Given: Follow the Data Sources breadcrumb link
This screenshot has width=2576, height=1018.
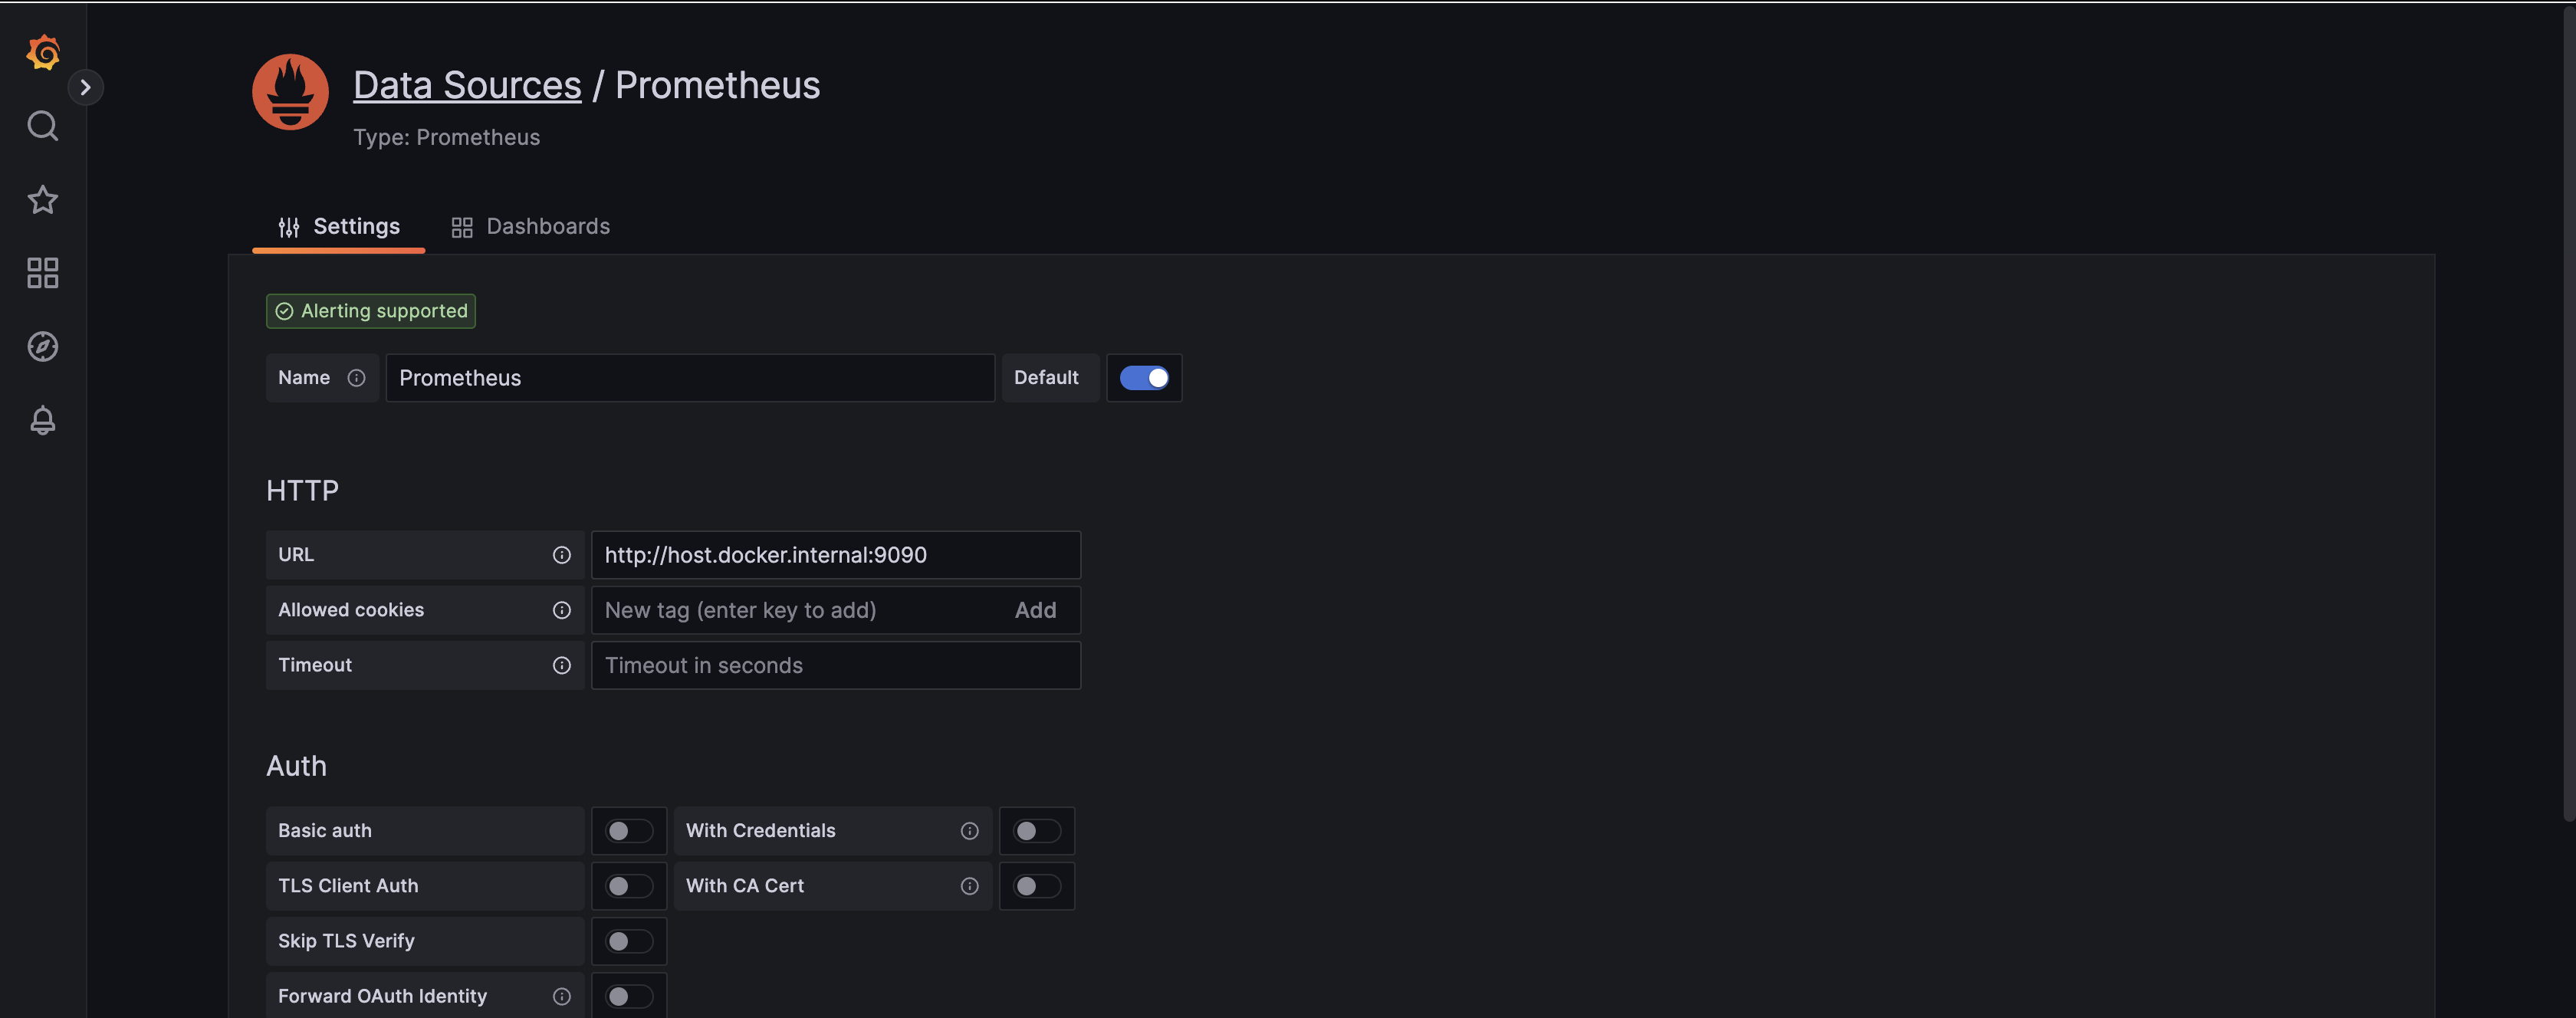Looking at the screenshot, I should pos(467,86).
